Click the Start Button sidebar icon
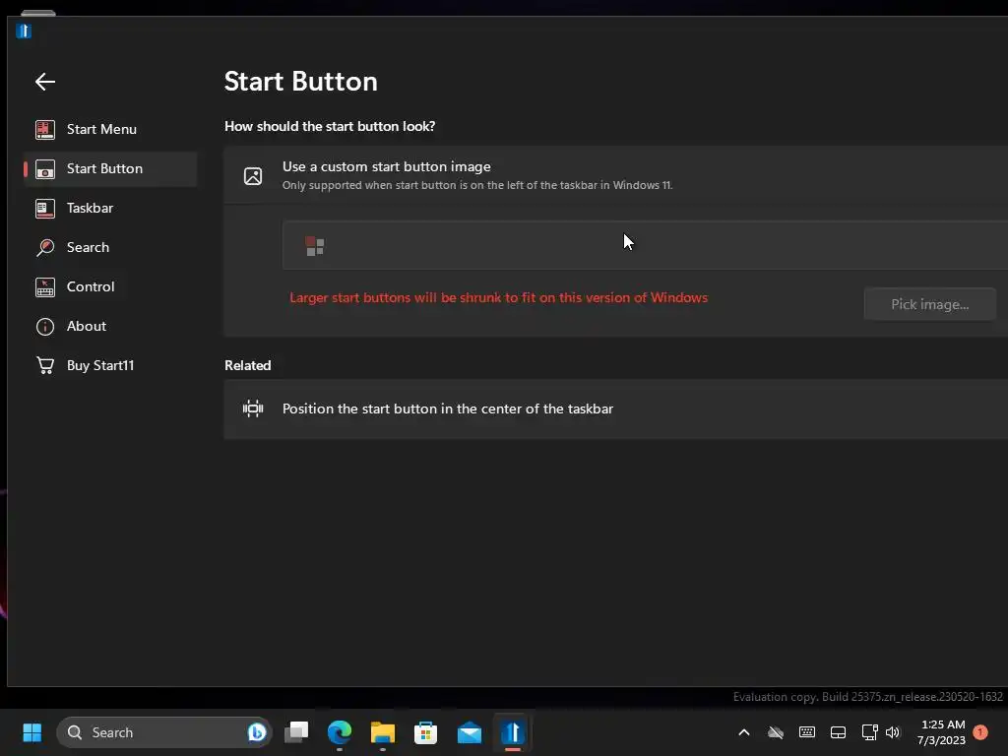 click(x=45, y=169)
